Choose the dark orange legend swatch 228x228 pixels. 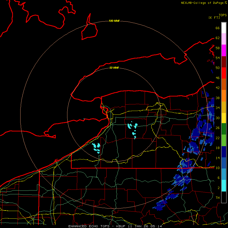pyautogui.click(x=224, y=84)
